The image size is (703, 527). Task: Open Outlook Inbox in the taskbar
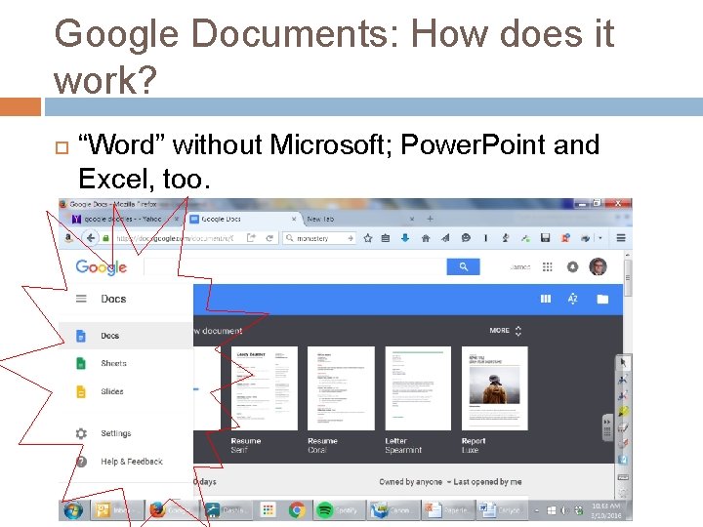tap(116, 510)
